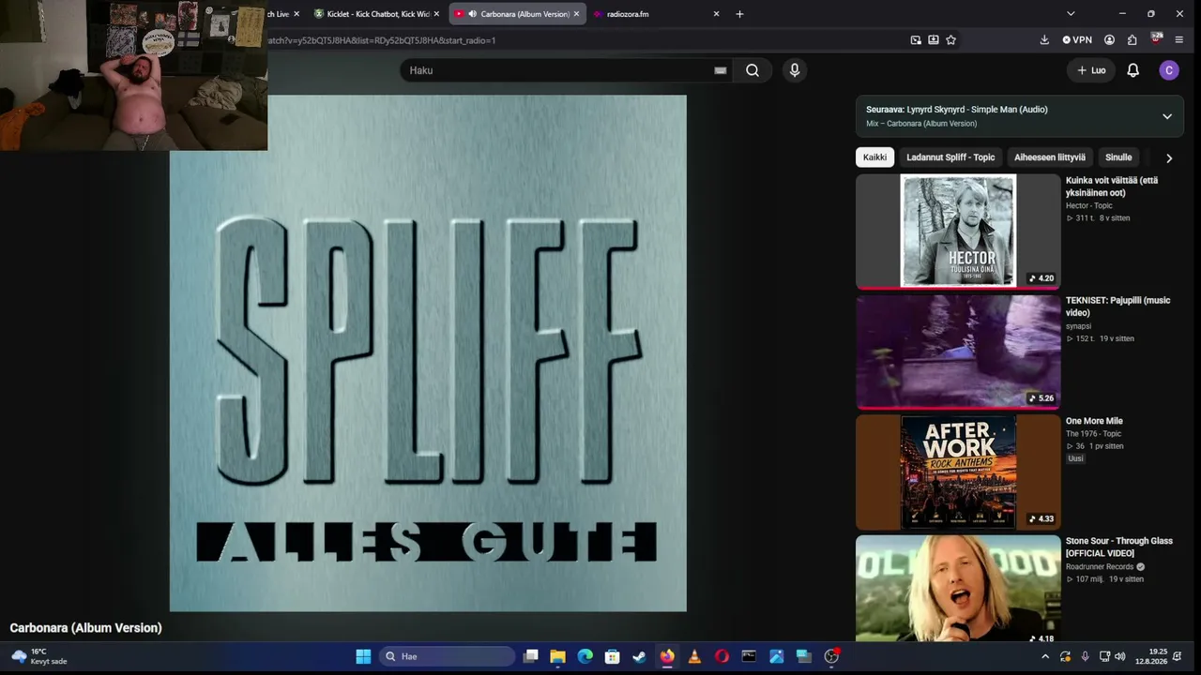Image resolution: width=1201 pixels, height=675 pixels.
Task: Visit the synapsi channel link
Action: point(1078,326)
